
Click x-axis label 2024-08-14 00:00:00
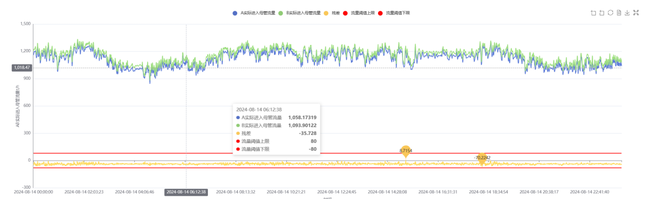[x=33, y=192]
